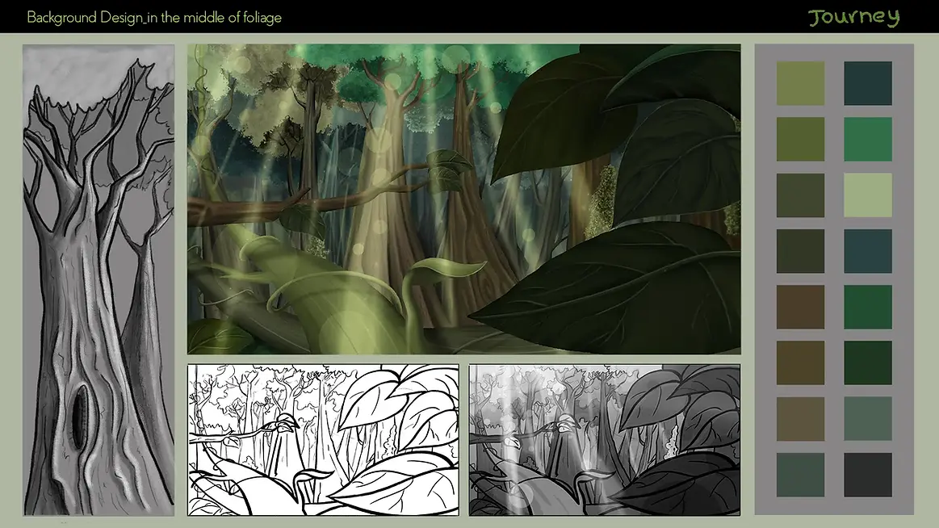Click the light olive swatch, left column top
Image resolution: width=939 pixels, height=528 pixels.
[800, 83]
